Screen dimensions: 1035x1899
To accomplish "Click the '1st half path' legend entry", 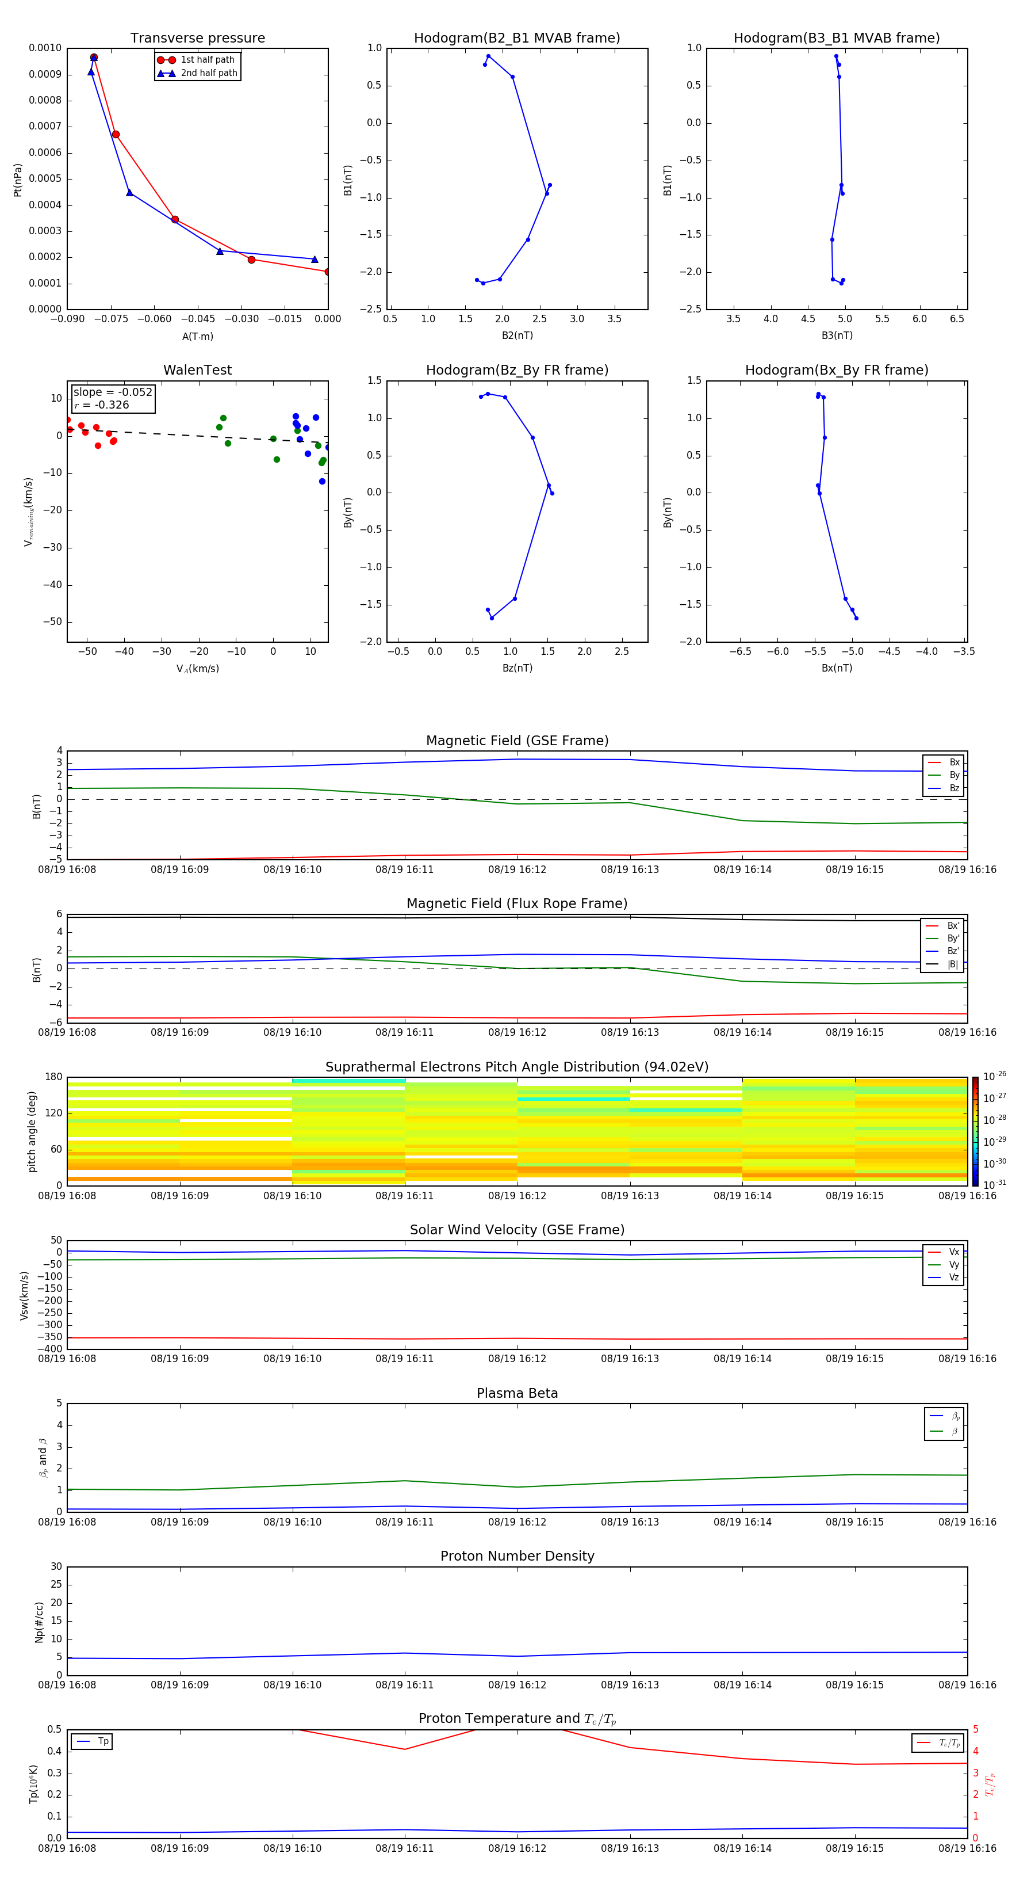I will (x=196, y=60).
